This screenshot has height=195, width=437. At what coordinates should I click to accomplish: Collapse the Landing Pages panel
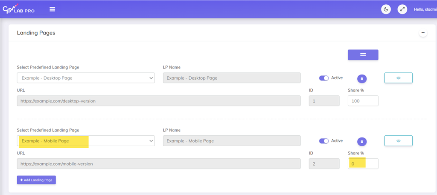423,33
